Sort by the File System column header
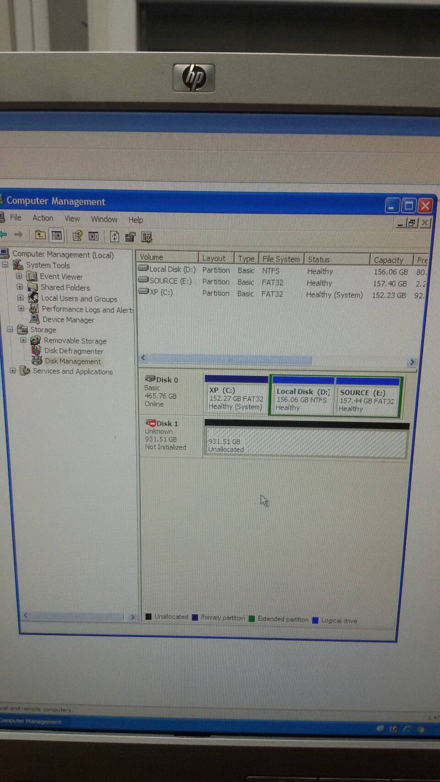 click(x=281, y=259)
